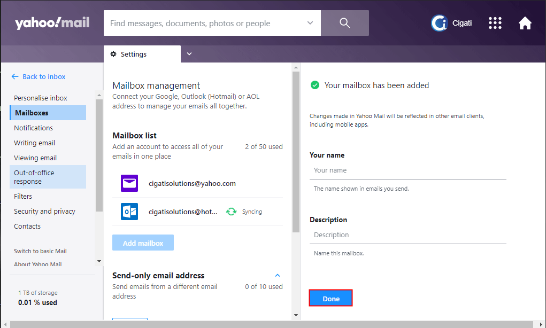This screenshot has height=328, width=546.
Task: Open Out-of-office response settings
Action: (x=48, y=177)
